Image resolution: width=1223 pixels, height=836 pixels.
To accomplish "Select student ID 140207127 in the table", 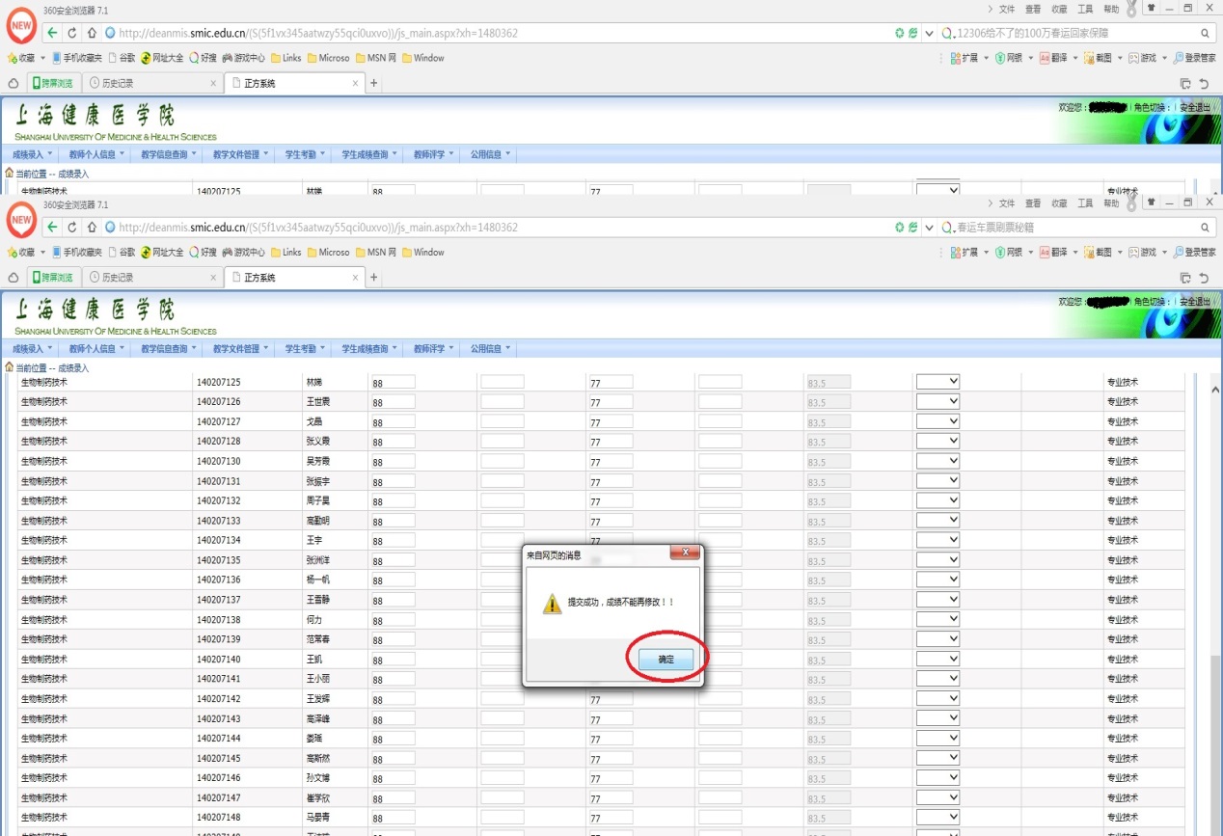I will pos(219,421).
